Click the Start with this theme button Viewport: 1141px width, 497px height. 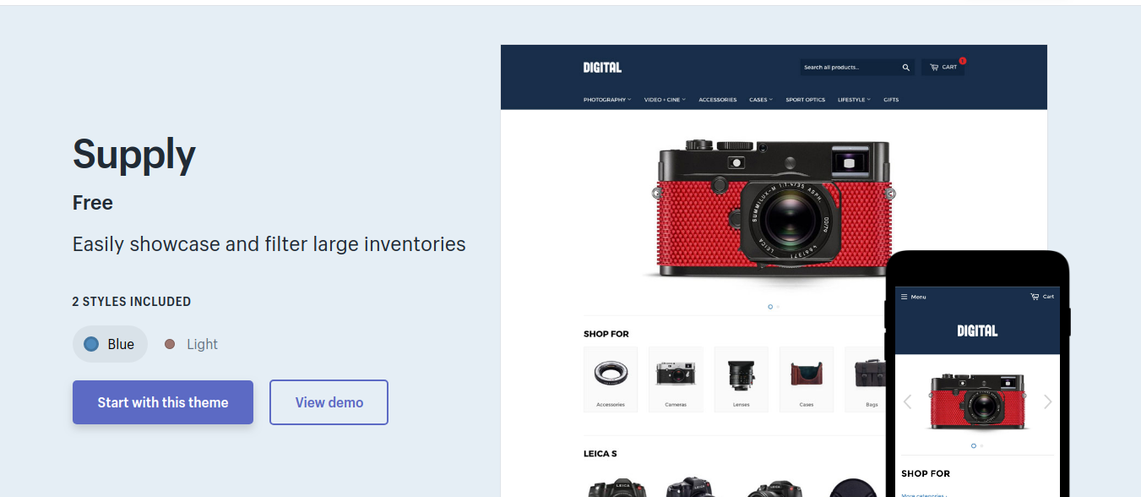(163, 402)
